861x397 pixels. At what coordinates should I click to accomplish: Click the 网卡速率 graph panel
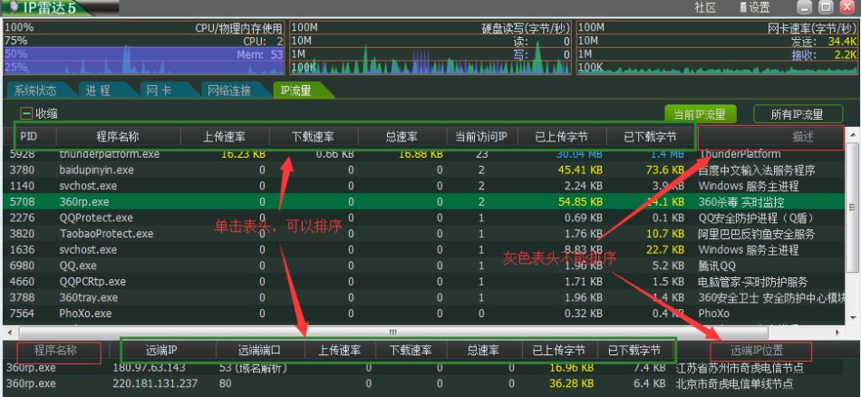point(717,48)
